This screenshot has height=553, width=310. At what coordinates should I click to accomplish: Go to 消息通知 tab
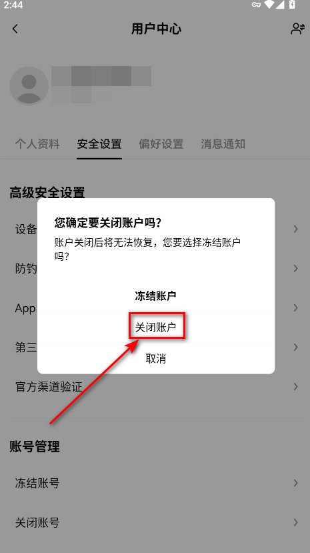point(223,144)
